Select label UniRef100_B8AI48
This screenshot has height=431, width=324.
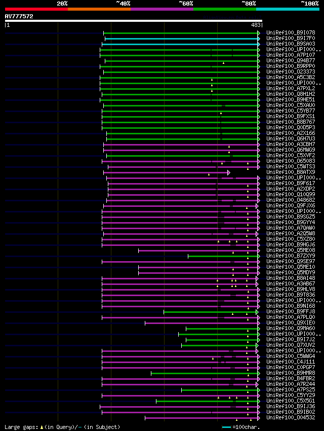(x=291, y=278)
